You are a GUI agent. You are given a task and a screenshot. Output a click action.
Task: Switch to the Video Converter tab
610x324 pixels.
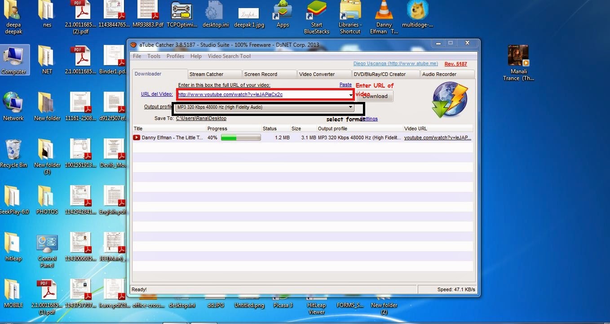click(x=324, y=74)
